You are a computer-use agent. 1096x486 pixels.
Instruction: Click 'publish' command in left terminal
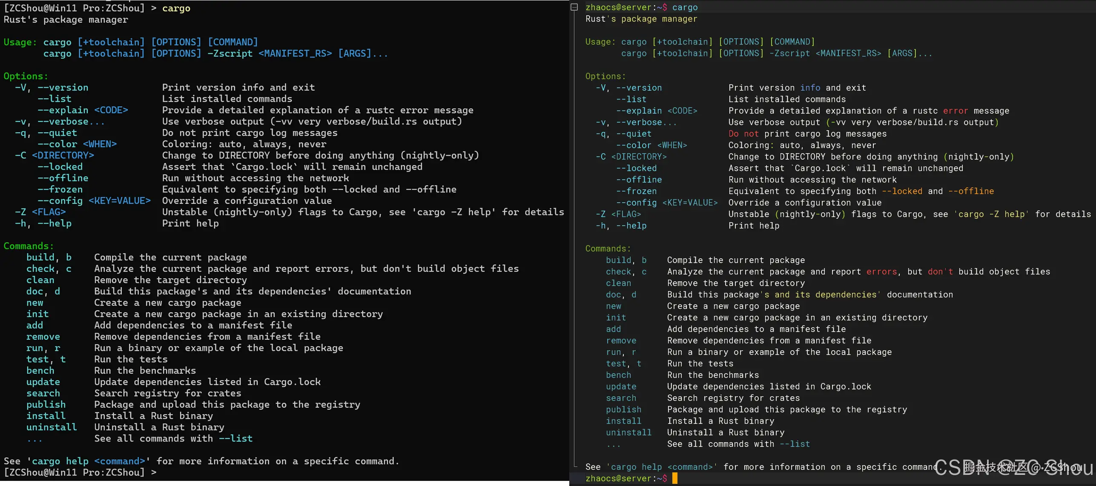(x=46, y=405)
